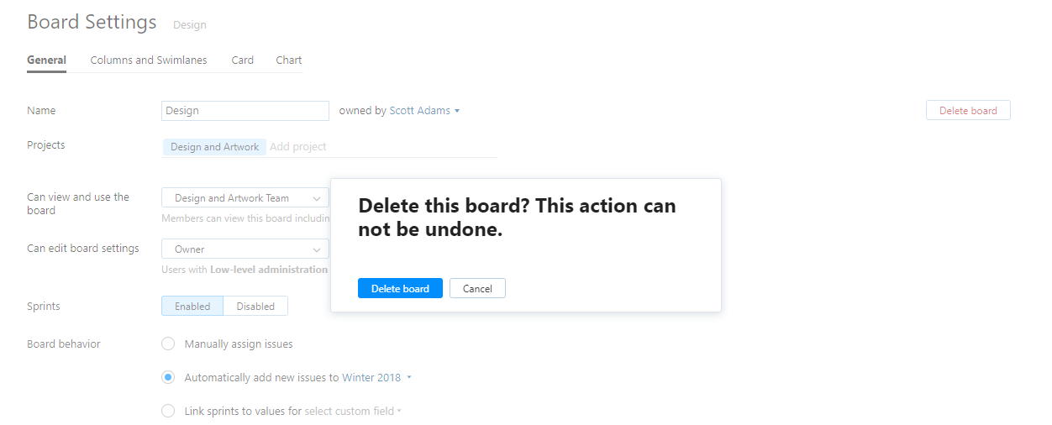This screenshot has height=425, width=1052.
Task: Open the Scott Adams owner dropdown
Action: (424, 111)
